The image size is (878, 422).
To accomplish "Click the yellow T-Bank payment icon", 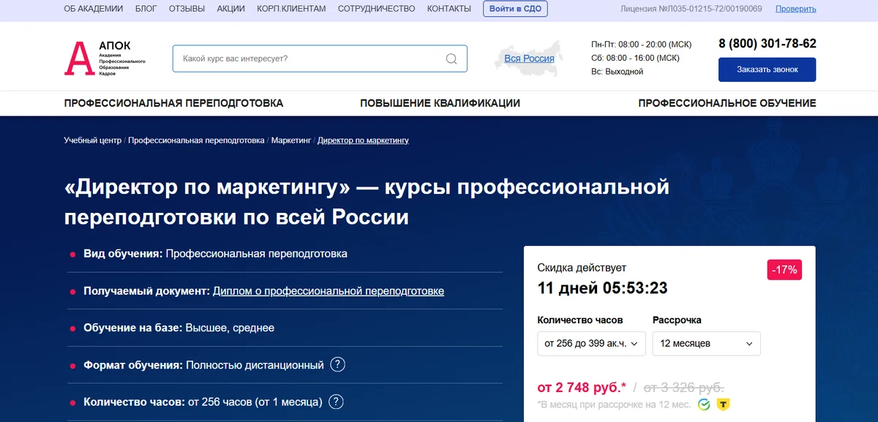I will (x=723, y=404).
